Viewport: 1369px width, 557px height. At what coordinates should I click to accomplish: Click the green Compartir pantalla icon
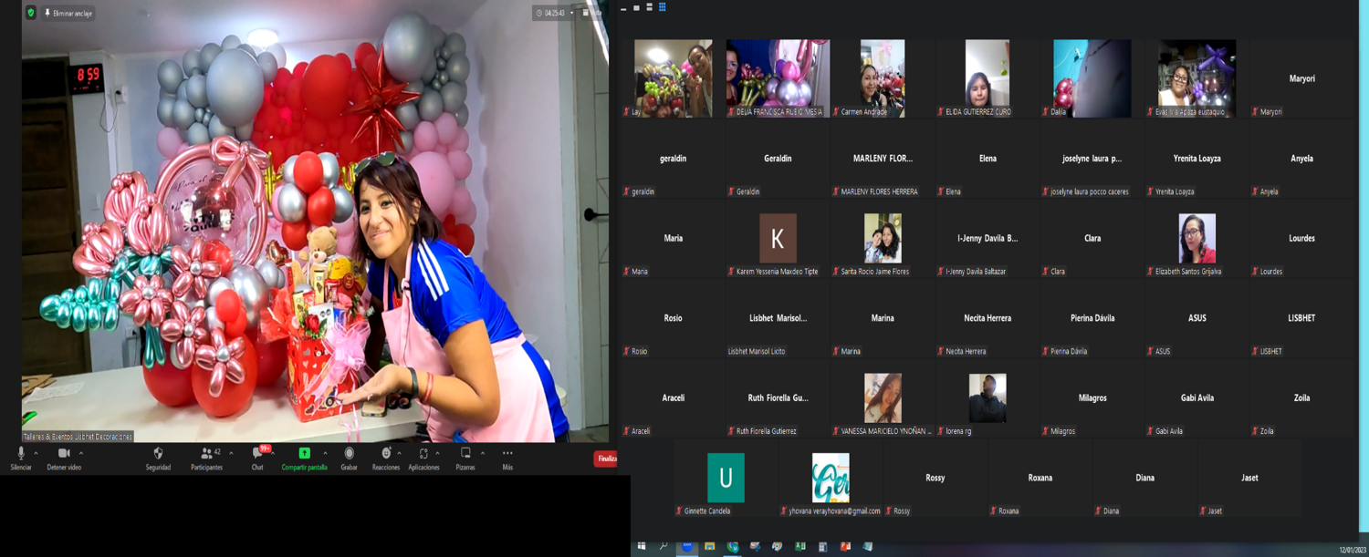click(x=304, y=453)
